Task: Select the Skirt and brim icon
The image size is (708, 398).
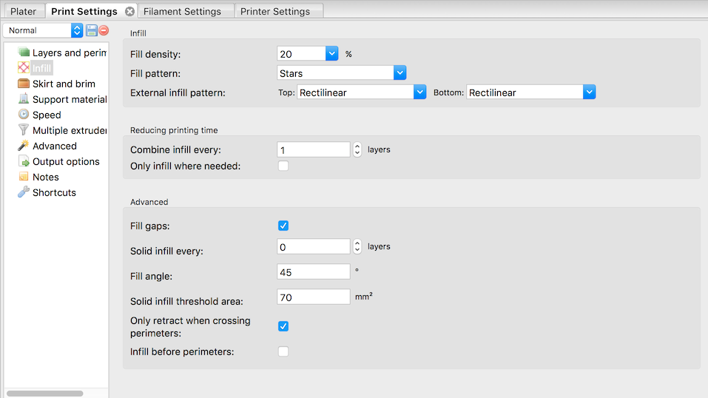Action: (24, 84)
